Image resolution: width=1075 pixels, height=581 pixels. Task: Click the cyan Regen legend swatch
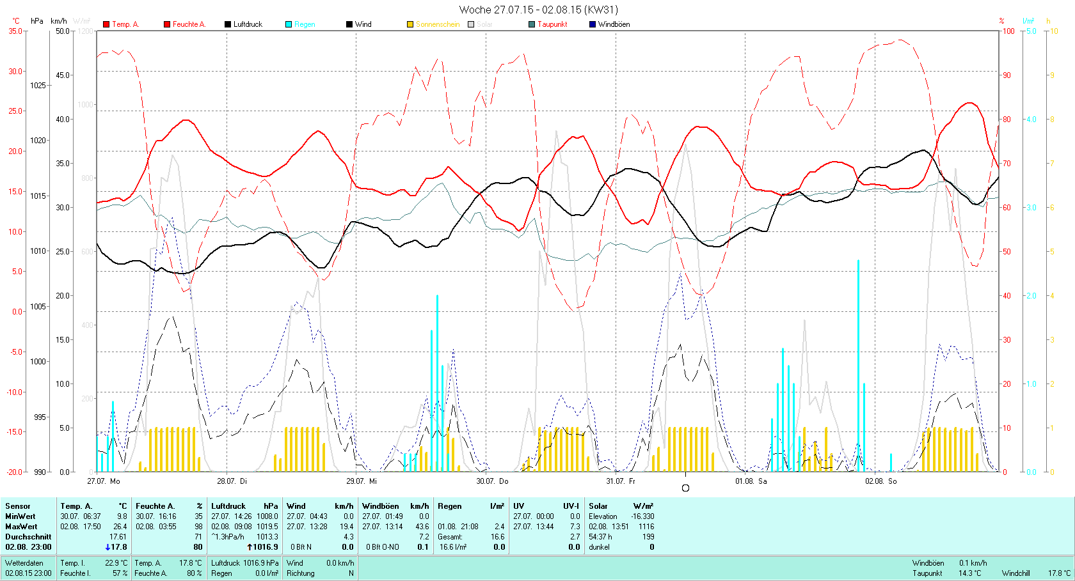click(x=289, y=24)
